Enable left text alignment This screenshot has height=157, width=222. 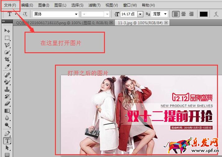176,14
